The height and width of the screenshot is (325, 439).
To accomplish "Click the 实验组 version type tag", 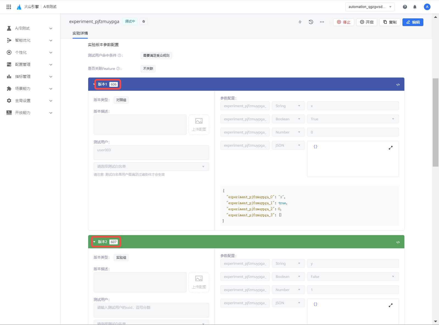I will click(x=121, y=258).
